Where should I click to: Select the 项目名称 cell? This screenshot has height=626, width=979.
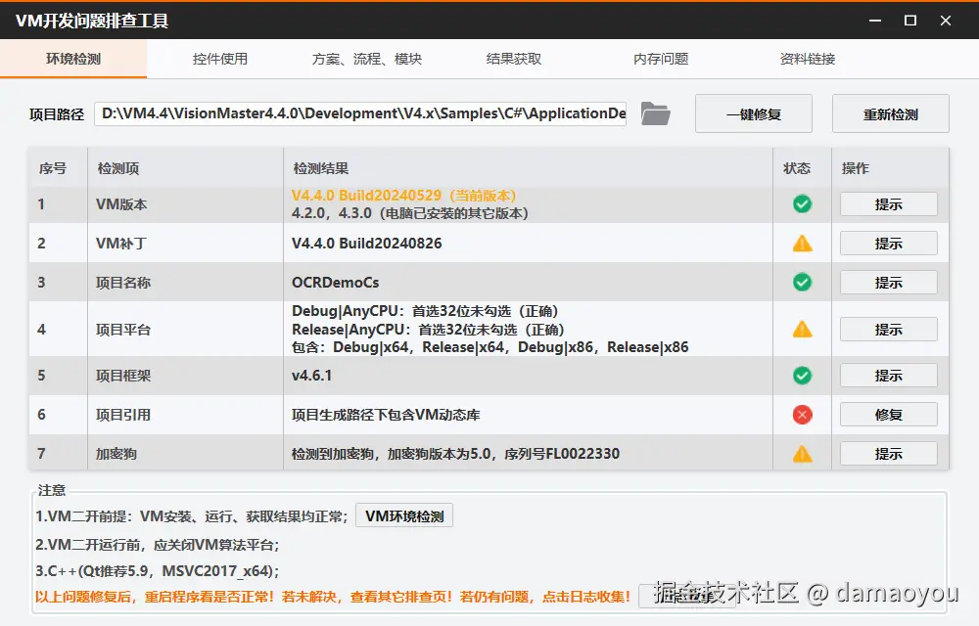pyautogui.click(x=185, y=283)
